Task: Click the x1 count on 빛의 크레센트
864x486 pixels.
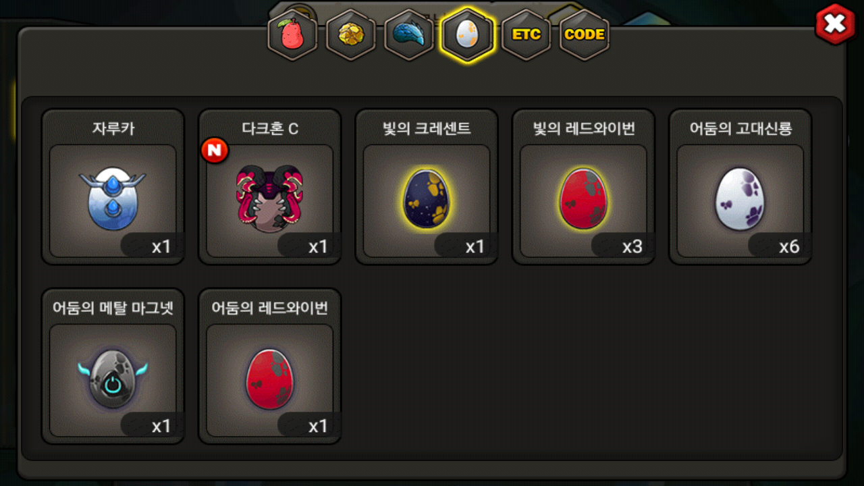Action: pyautogui.click(x=475, y=246)
